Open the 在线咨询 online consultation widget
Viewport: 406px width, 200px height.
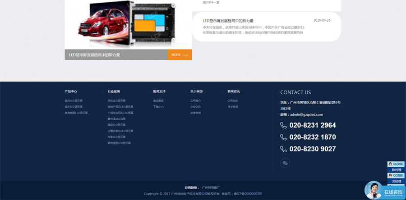click(x=384, y=191)
